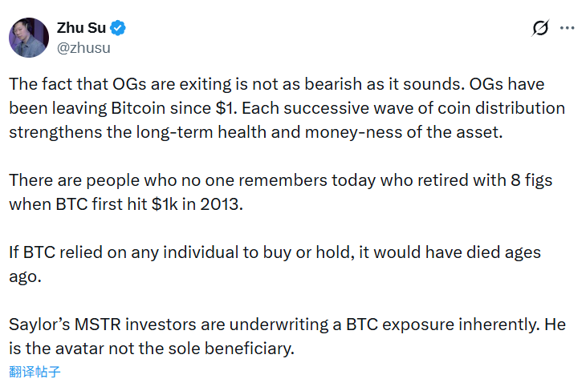Click the Zhu Su display name
Viewport: 586px width, 387px height.
[x=81, y=28]
